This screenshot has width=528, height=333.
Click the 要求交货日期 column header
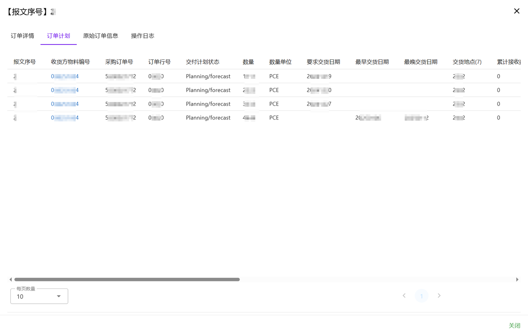(323, 62)
